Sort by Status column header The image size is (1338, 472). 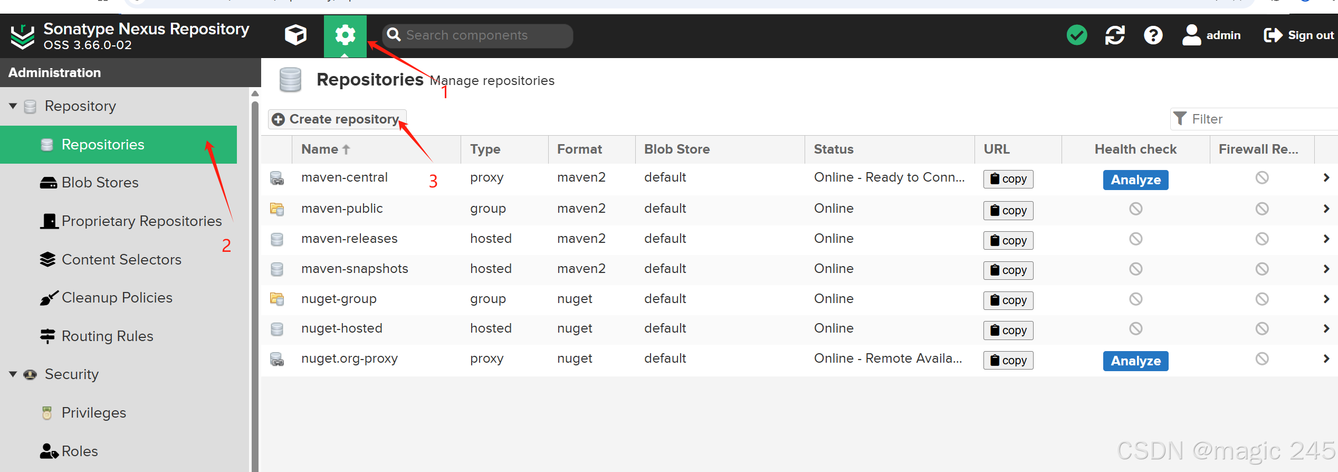890,149
